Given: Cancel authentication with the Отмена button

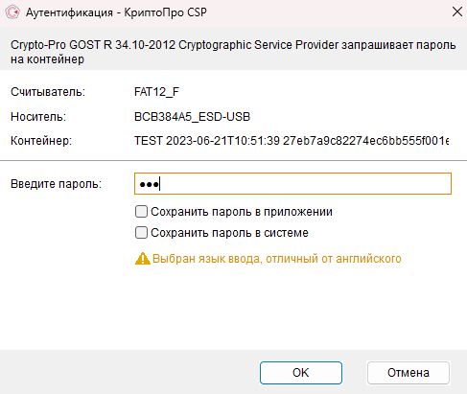Looking at the screenshot, I should tap(409, 373).
